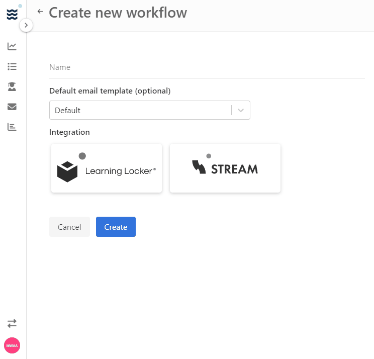Open the bar chart reports sidebar icon
Screen dimensions: 374x359
point(12,127)
